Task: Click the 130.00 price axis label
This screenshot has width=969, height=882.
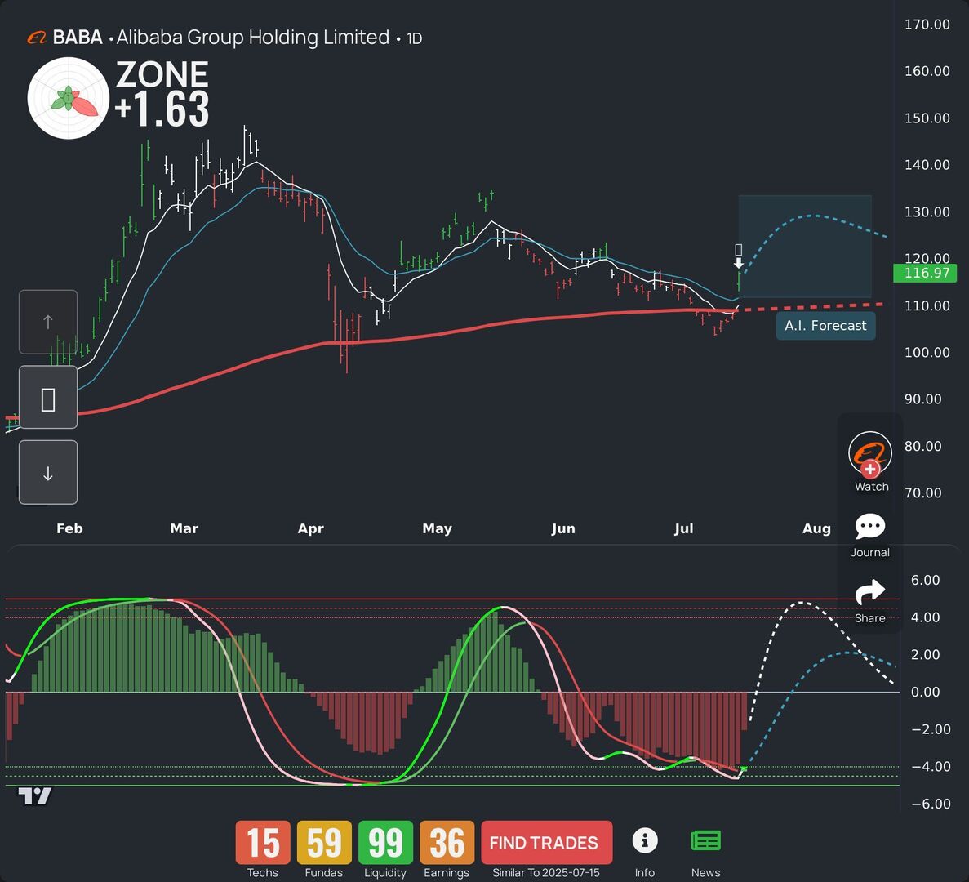Action: pos(927,212)
